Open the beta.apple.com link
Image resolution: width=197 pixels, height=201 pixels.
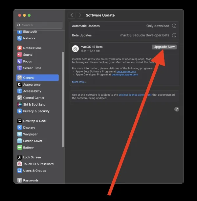point(126,71)
